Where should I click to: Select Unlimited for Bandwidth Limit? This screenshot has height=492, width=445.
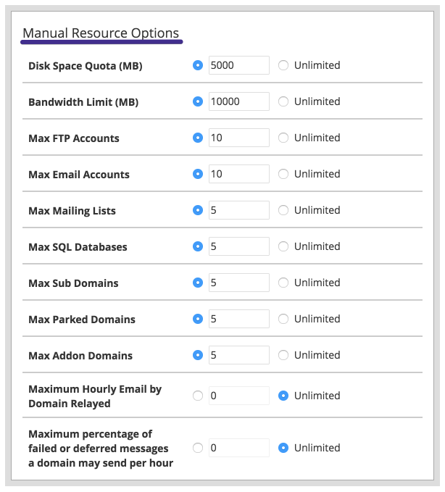point(283,101)
